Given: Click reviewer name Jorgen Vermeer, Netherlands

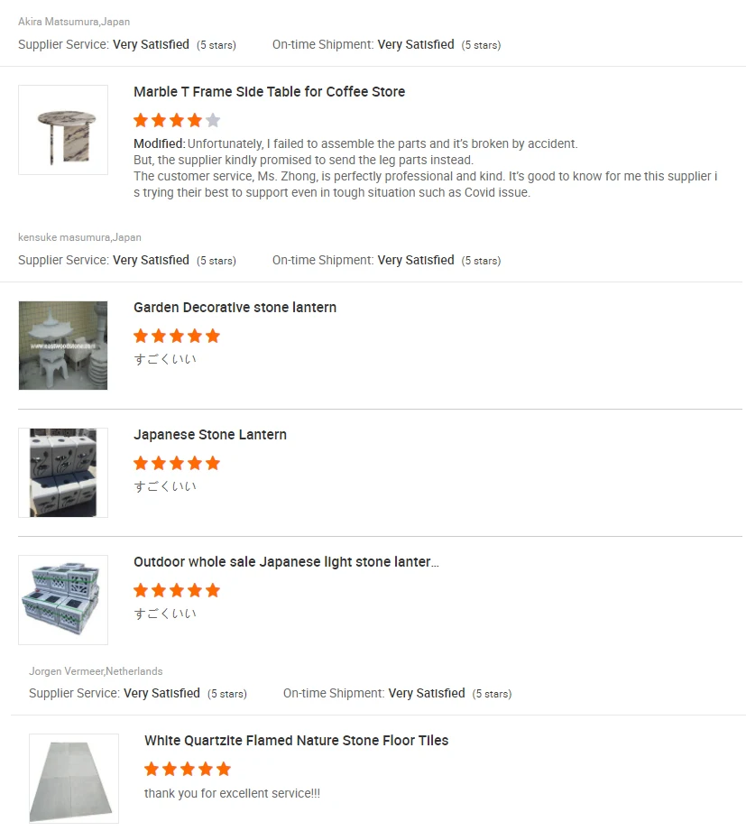Looking at the screenshot, I should click(x=96, y=671).
